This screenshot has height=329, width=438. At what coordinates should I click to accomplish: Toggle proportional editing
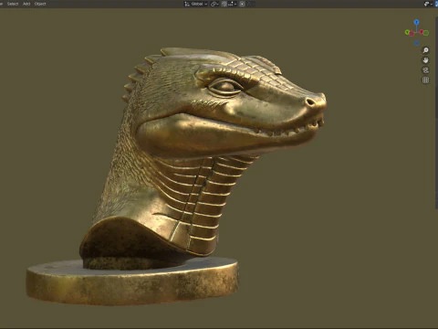242,4
